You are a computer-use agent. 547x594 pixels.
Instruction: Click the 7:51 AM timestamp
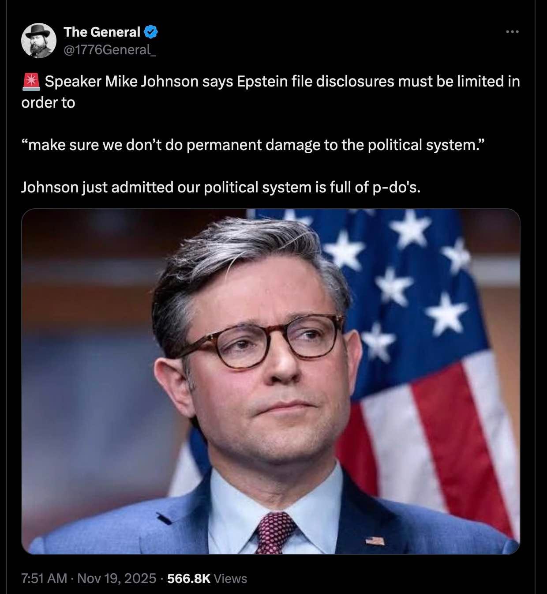[x=44, y=579]
